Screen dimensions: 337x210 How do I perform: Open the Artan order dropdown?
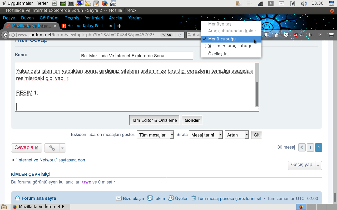click(x=237, y=135)
